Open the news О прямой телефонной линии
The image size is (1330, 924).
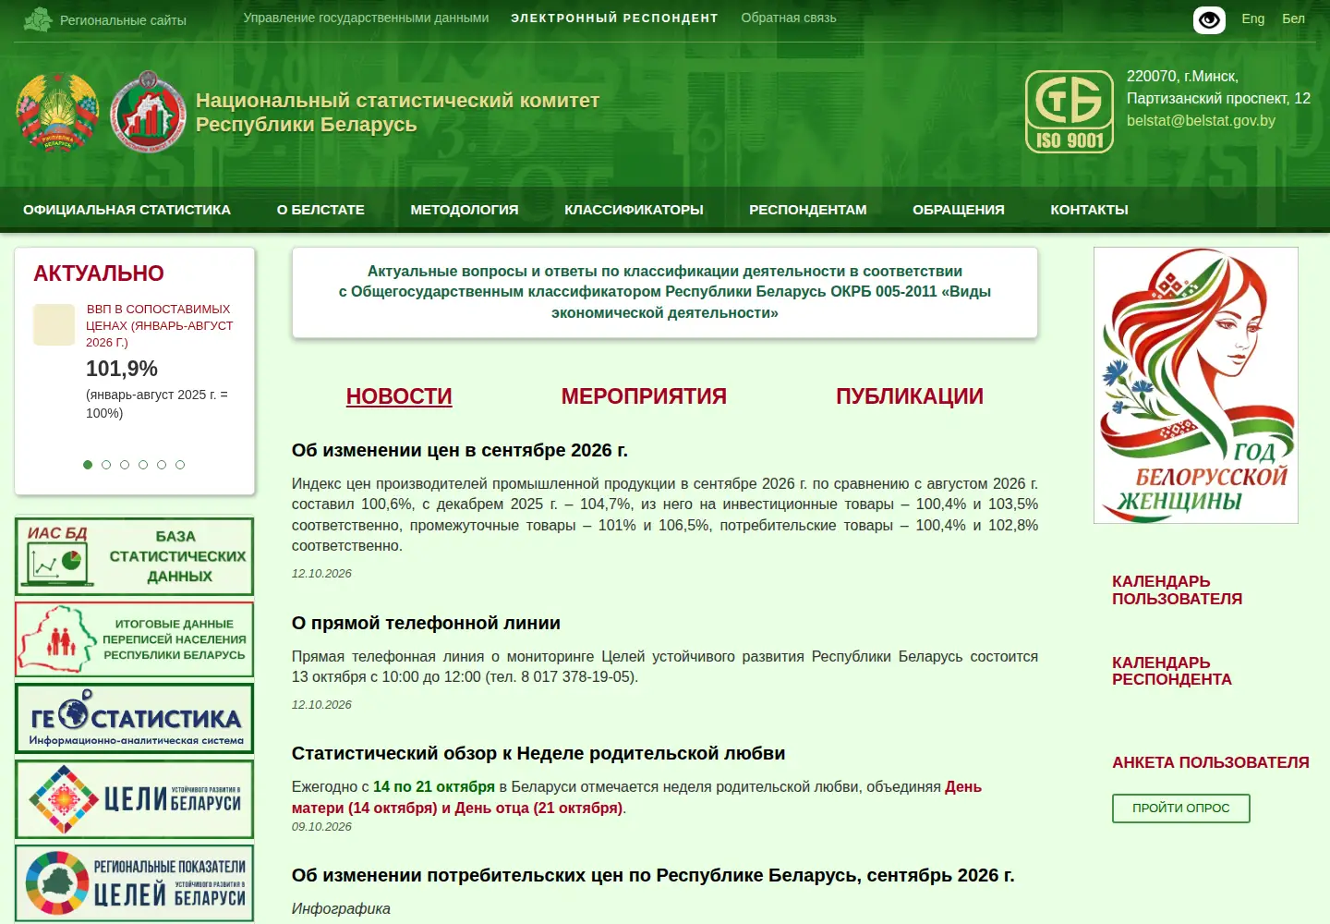(426, 623)
